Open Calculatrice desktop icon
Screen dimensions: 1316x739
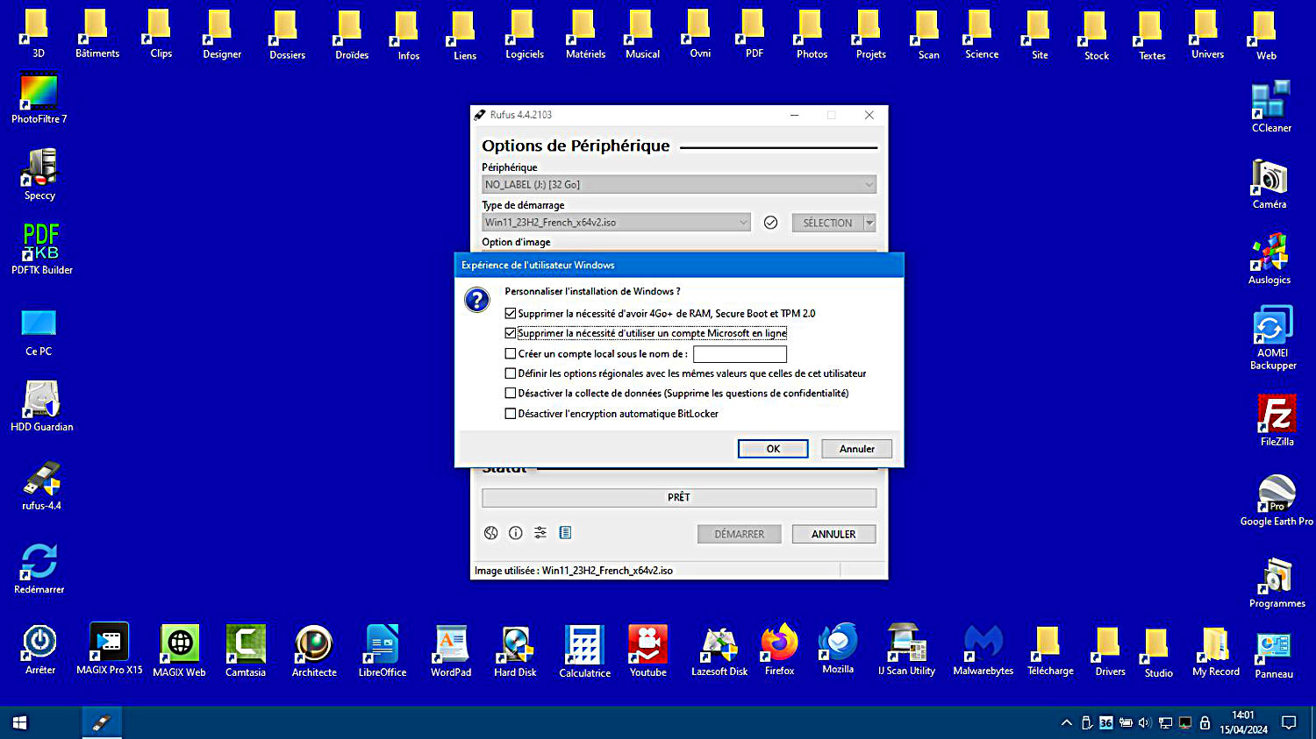[584, 650]
